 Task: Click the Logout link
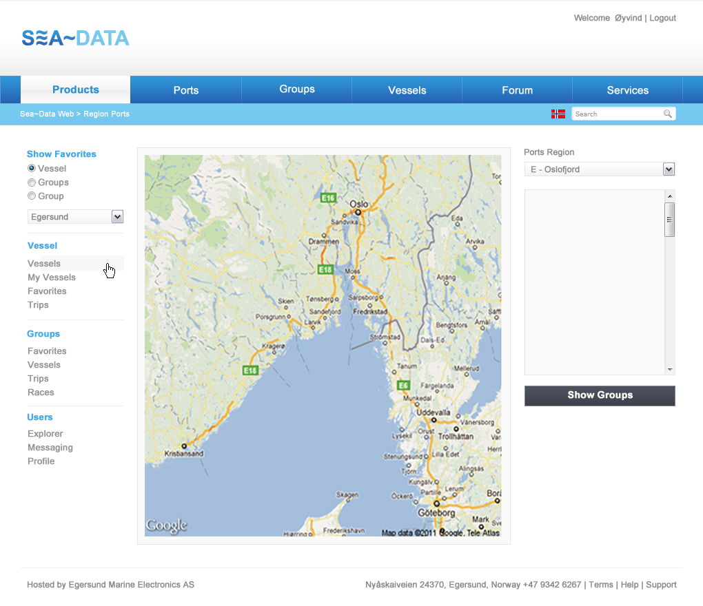pyautogui.click(x=662, y=18)
